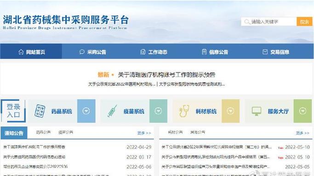Expand the yellow 耗材系统 dropdown arrow
Image resolution: width=314 pixels, height=176 pixels.
(x=230, y=111)
